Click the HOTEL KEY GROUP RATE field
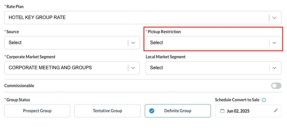Screen dimensions: 287x131 pyautogui.click(x=37, y=18)
